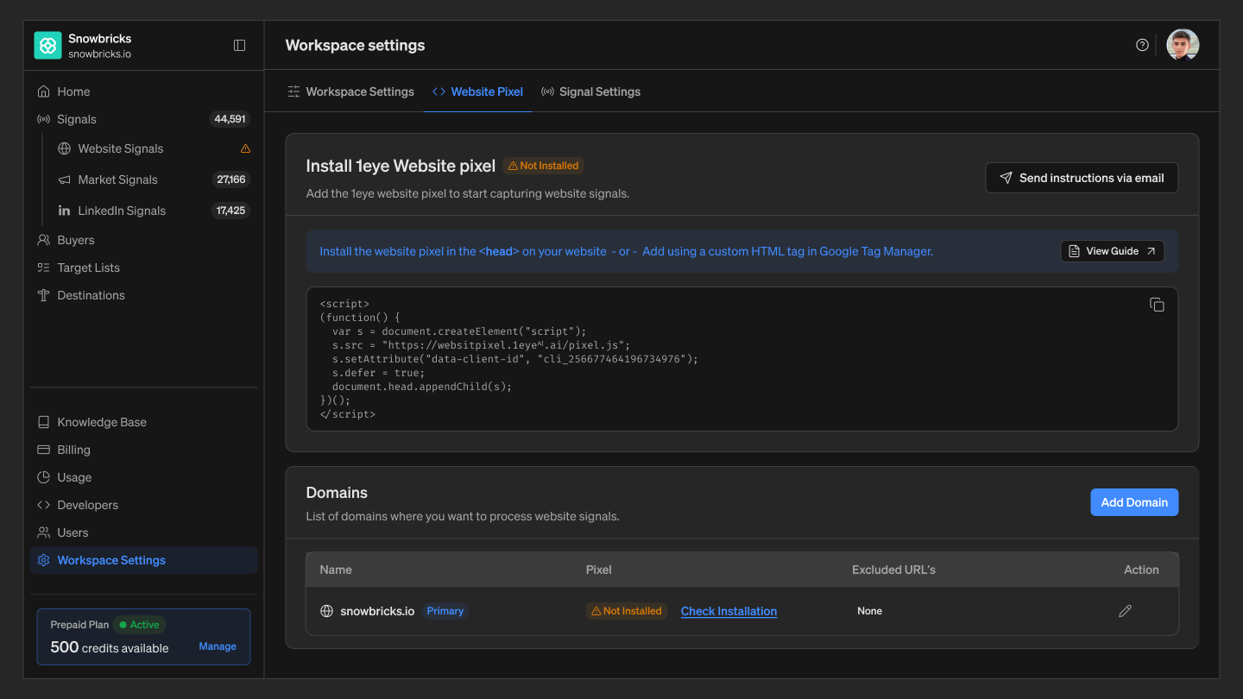1243x699 pixels.
Task: Click the Snowbricks workspace logo
Action: pyautogui.click(x=47, y=46)
